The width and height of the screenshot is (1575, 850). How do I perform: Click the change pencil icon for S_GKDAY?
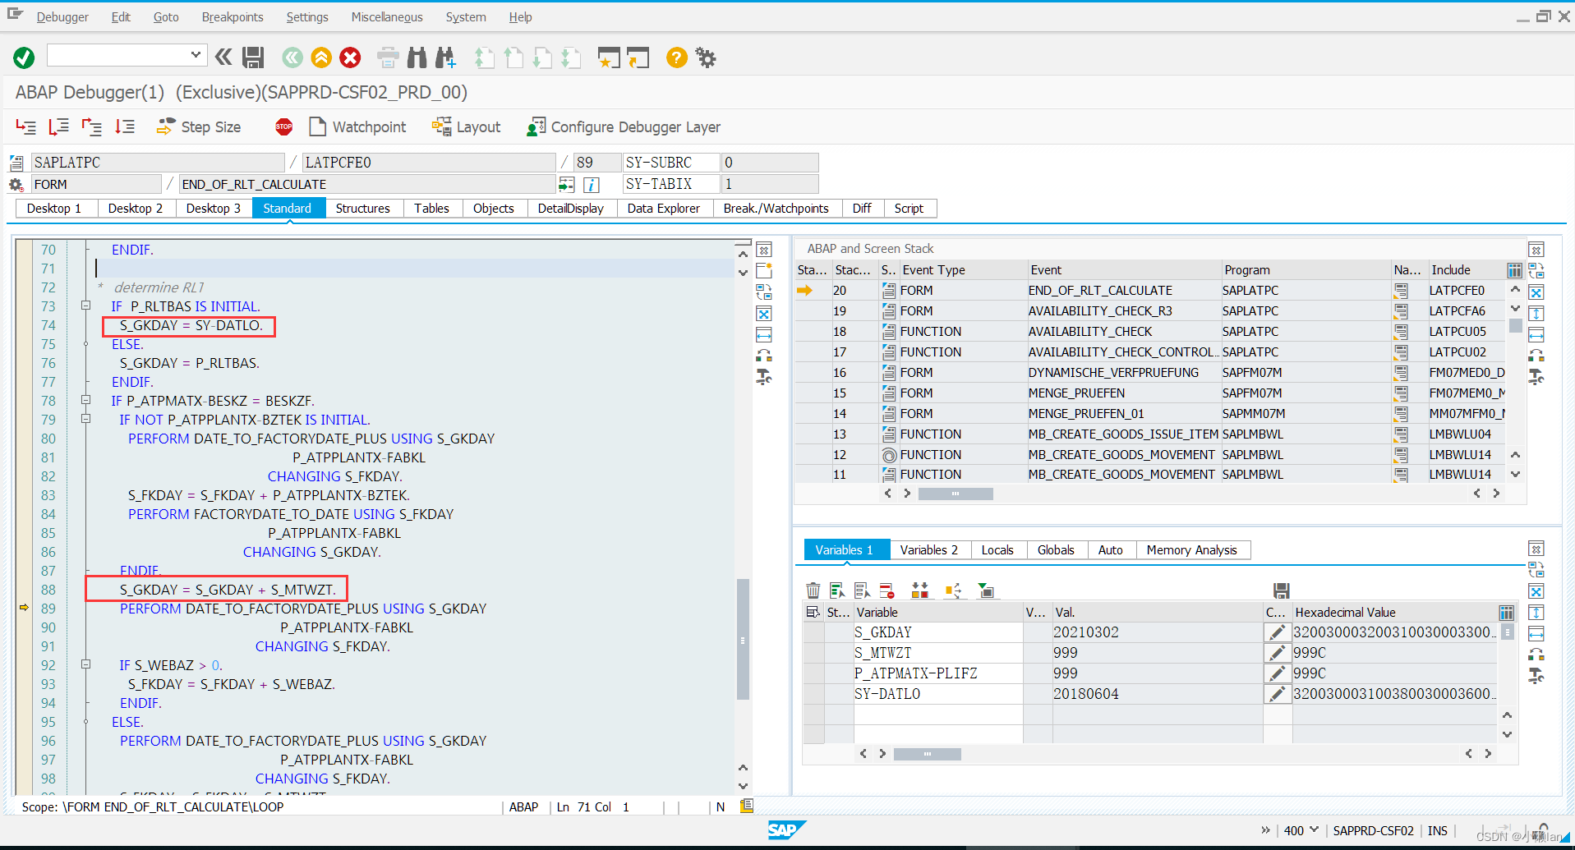1276,632
